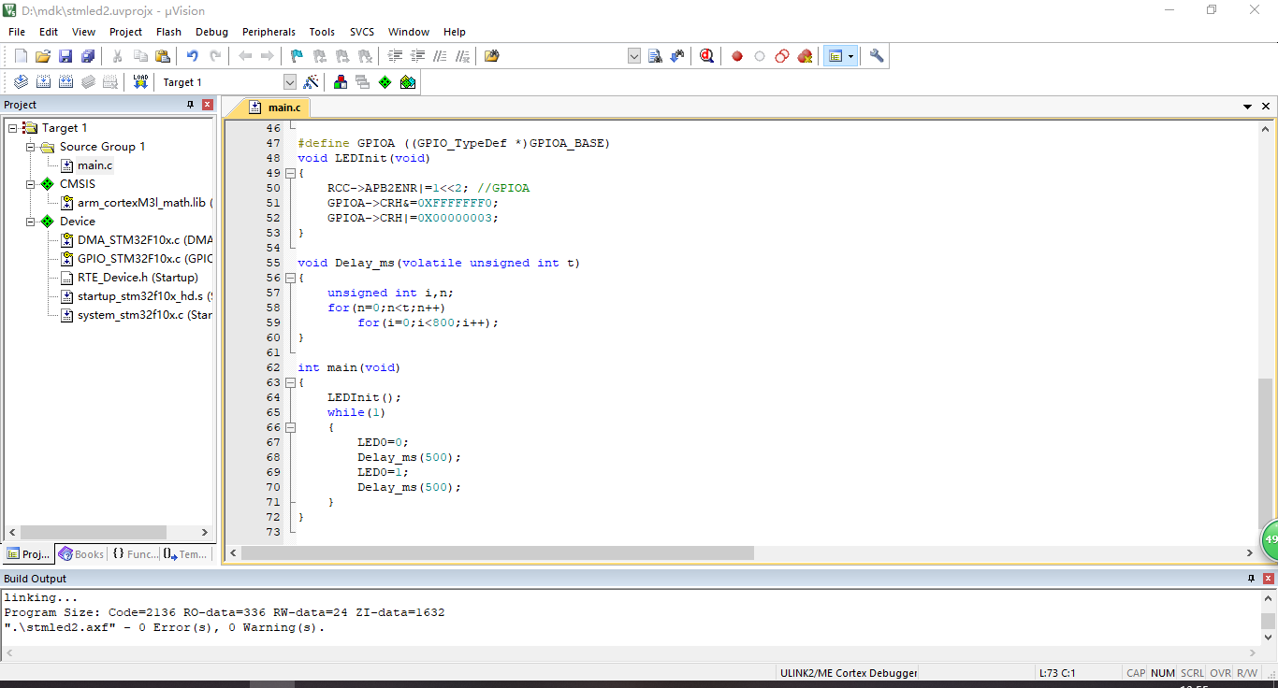Open the Target 1 selection dropdown
The width and height of the screenshot is (1278, 688).
pyautogui.click(x=289, y=82)
